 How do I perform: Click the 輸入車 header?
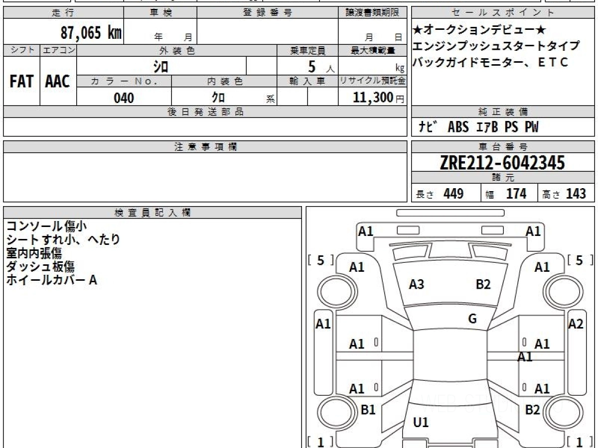pos(307,81)
